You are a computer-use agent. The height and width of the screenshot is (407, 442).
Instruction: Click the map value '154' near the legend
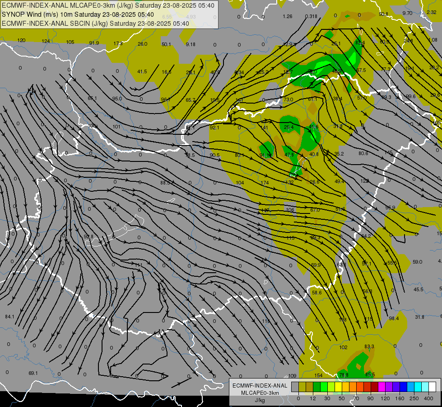click(318, 375)
